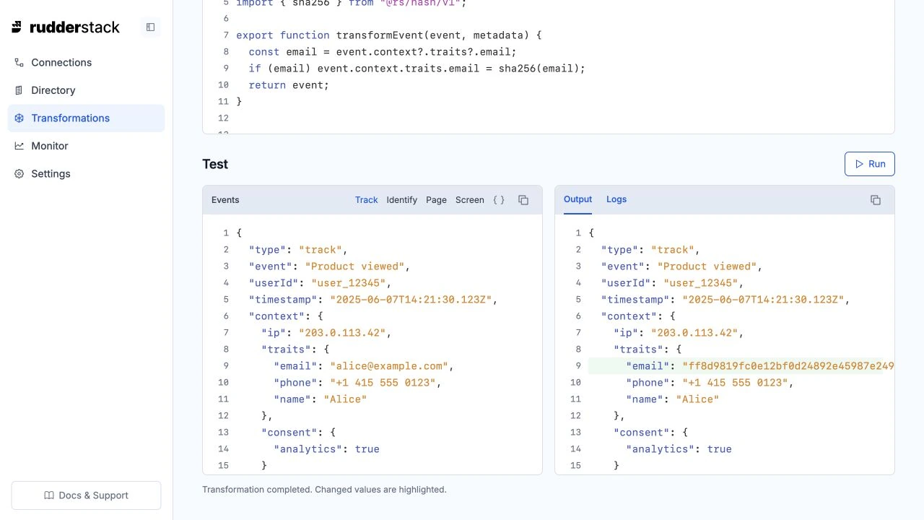Click the "Transformation completed" status message
This screenshot has width=924, height=520.
click(324, 490)
